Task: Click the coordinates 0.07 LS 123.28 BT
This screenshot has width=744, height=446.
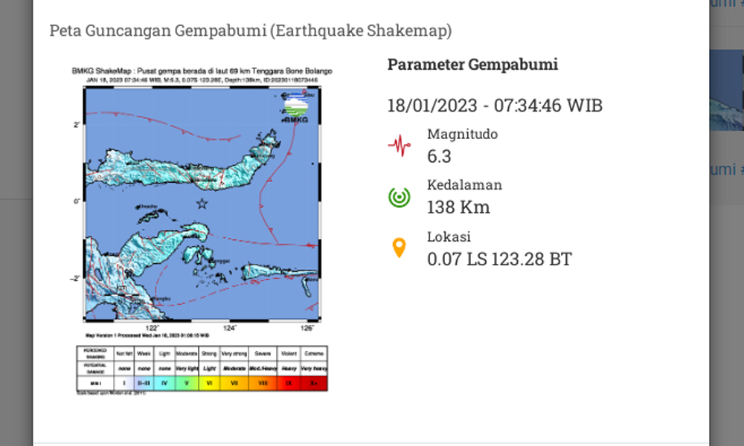Action: coord(498,259)
